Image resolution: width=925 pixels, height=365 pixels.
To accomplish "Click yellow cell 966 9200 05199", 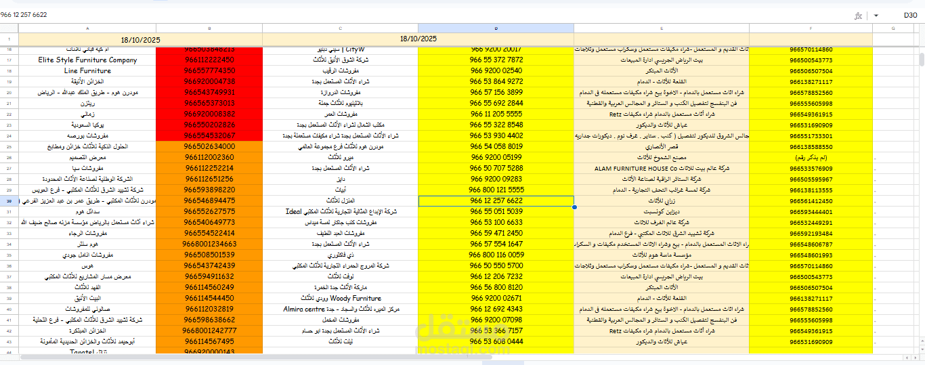I will point(496,157).
